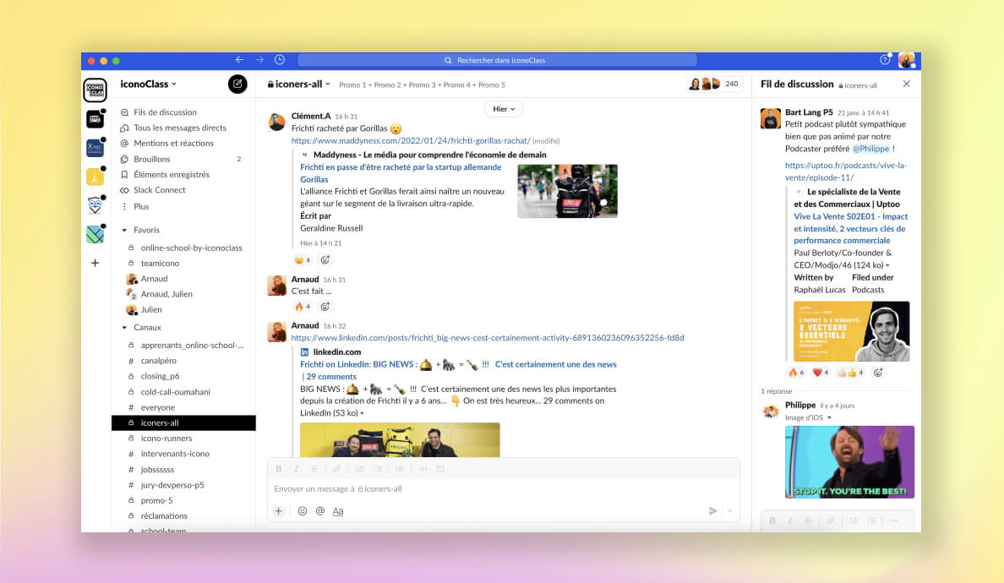Screen dimensions: 1004x583
Task: Open linkedin.com post URL in Arnaud message
Action: (488, 337)
